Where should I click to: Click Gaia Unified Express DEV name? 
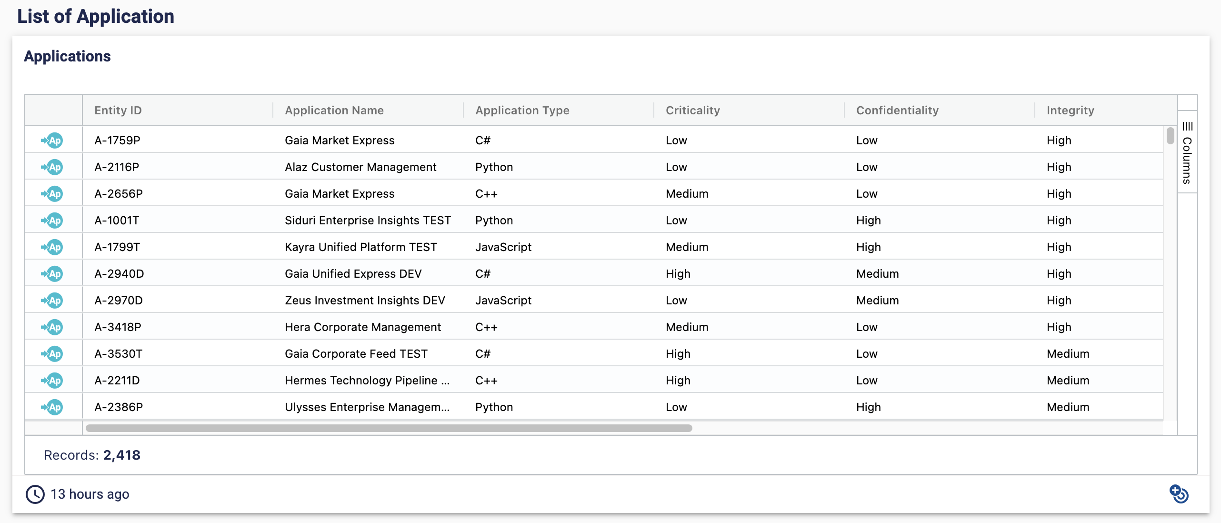click(x=353, y=274)
